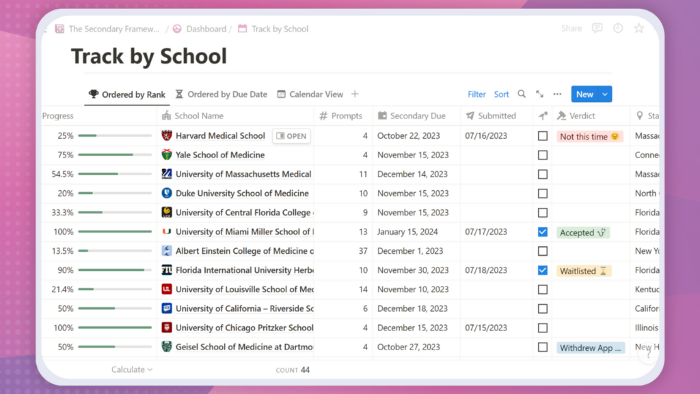Click the Dashboard breadcrumb link

coord(206,29)
